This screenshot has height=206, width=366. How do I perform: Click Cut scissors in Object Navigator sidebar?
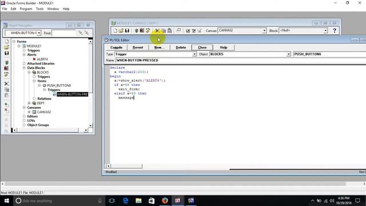[x=6, y=84]
